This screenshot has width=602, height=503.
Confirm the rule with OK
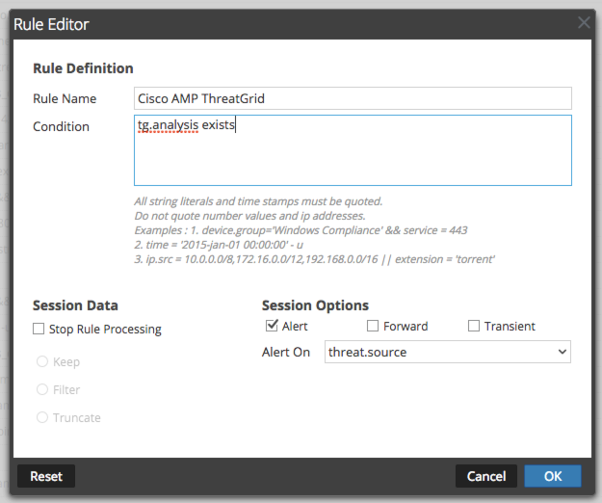click(x=552, y=476)
